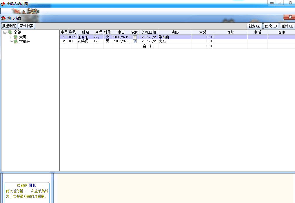This screenshot has width=295, height=203.
Task: Click the 删除(D) button
Action: [x=287, y=26]
